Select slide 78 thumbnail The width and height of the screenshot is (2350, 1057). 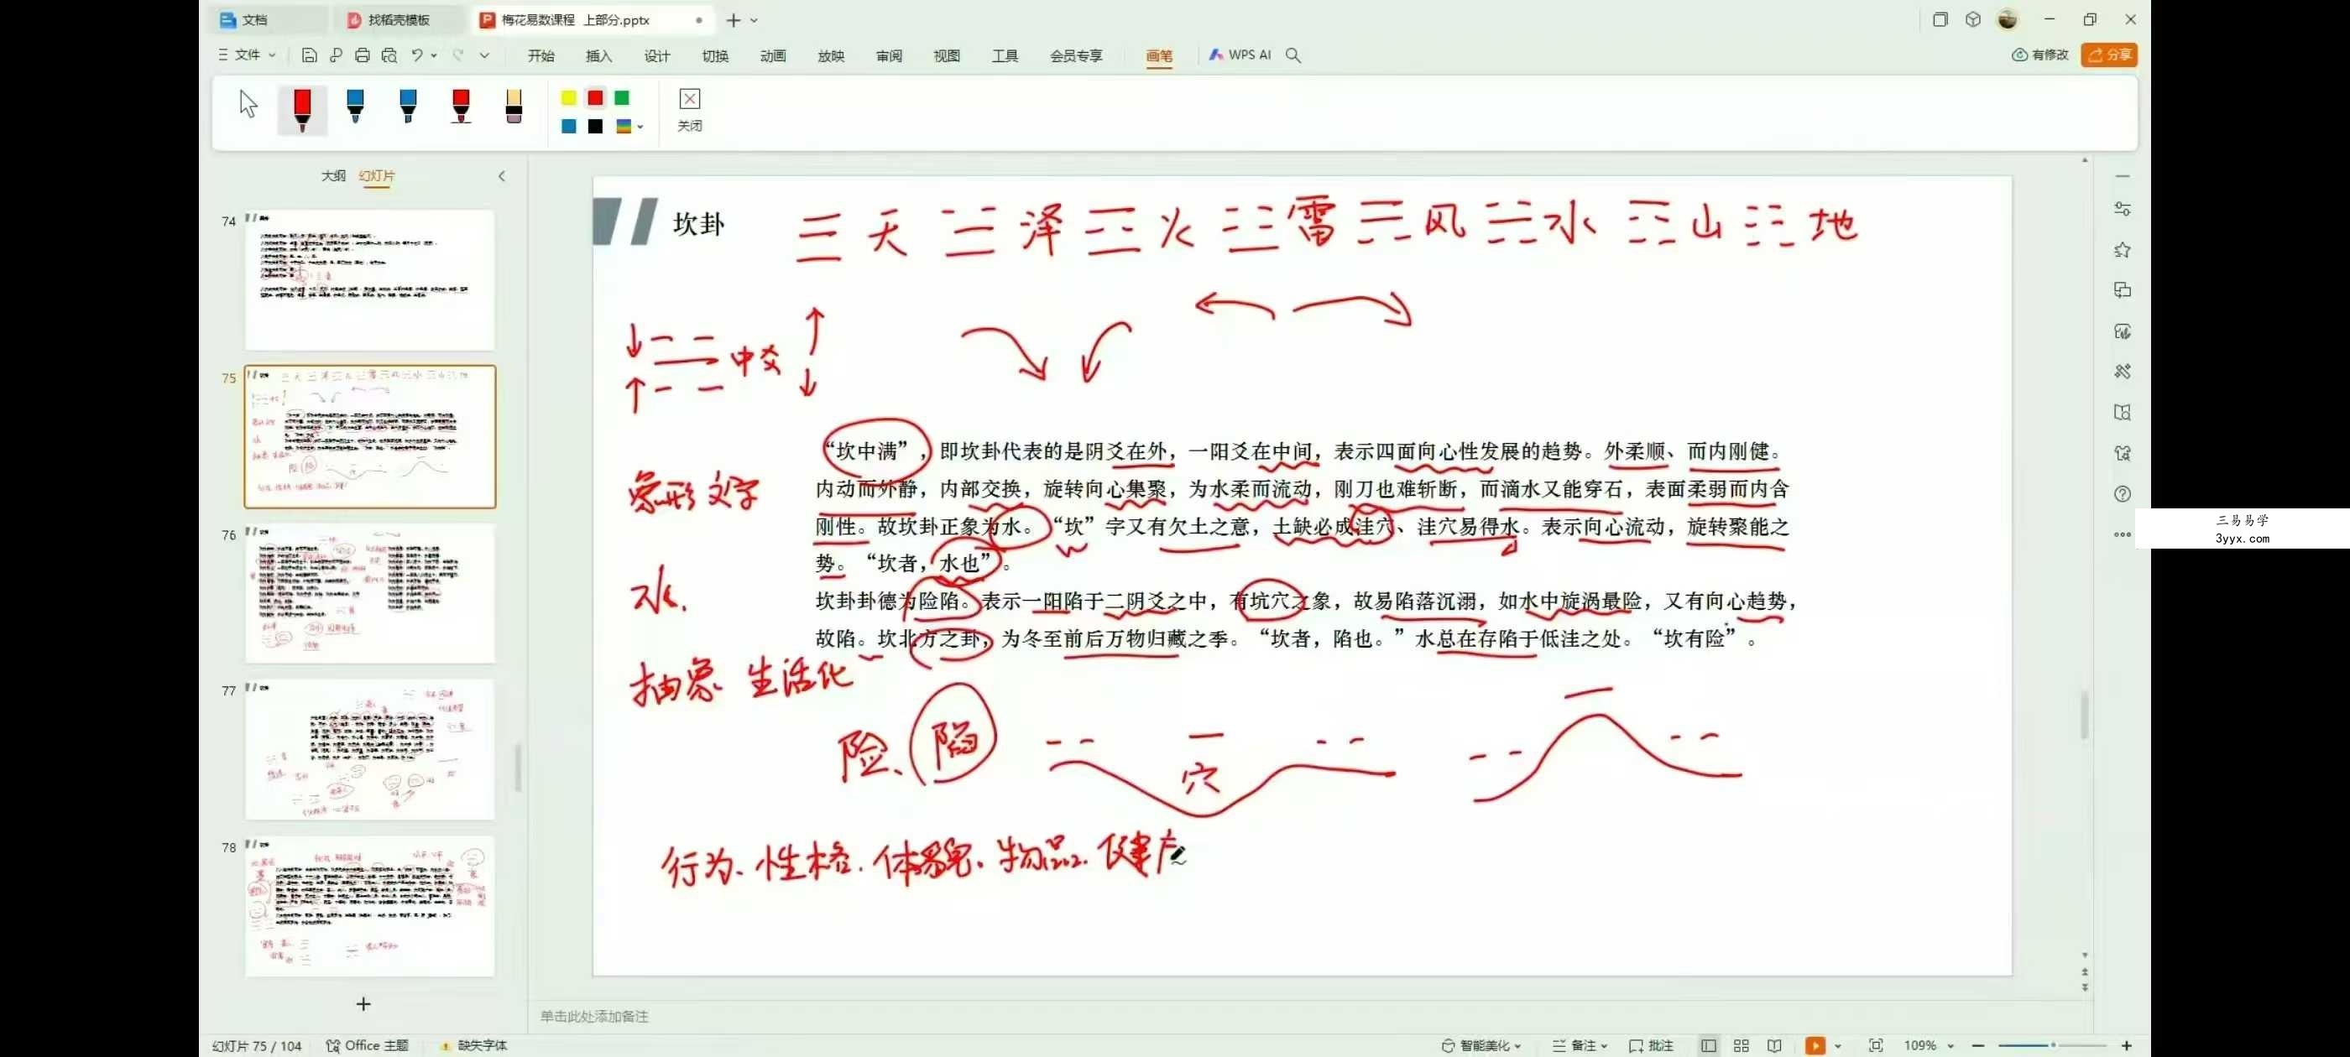[x=369, y=906]
